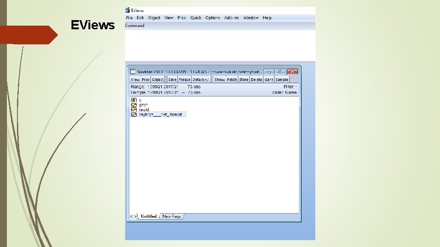Click the Show button

[x=220, y=80]
